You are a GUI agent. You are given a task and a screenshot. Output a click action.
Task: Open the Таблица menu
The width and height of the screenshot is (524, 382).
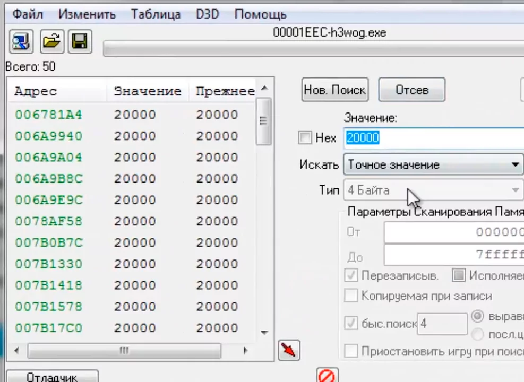(156, 14)
